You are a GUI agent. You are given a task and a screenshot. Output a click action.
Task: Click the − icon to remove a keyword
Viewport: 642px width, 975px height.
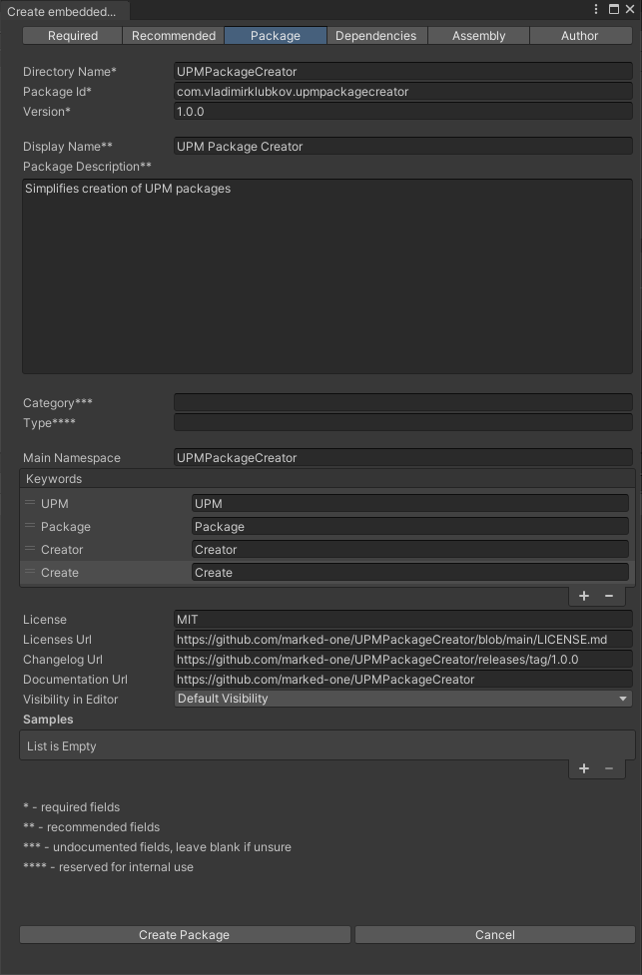click(607, 595)
